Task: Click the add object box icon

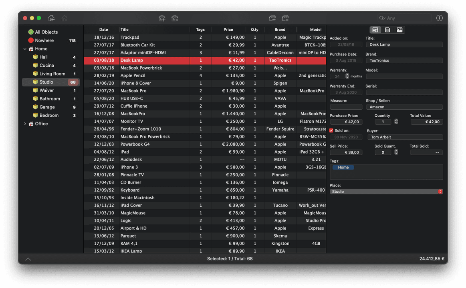Action: 272,18
